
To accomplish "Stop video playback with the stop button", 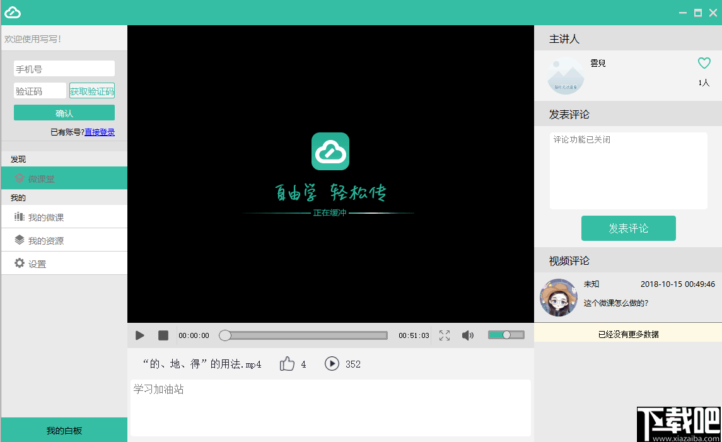I will [163, 335].
